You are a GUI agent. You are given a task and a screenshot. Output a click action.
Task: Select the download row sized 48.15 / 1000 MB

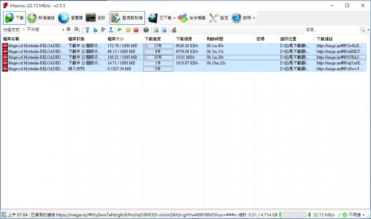tap(183, 52)
